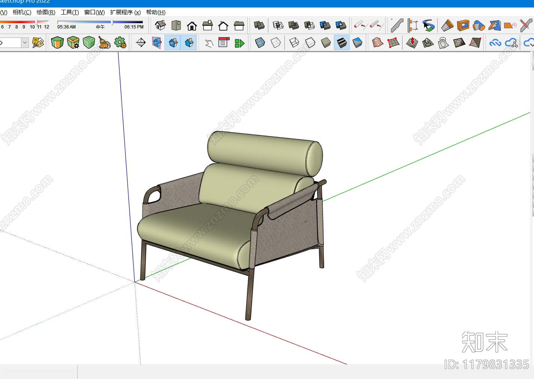The width and height of the screenshot is (534, 379).
Task: Enable X-Ray face style
Action: [260, 43]
